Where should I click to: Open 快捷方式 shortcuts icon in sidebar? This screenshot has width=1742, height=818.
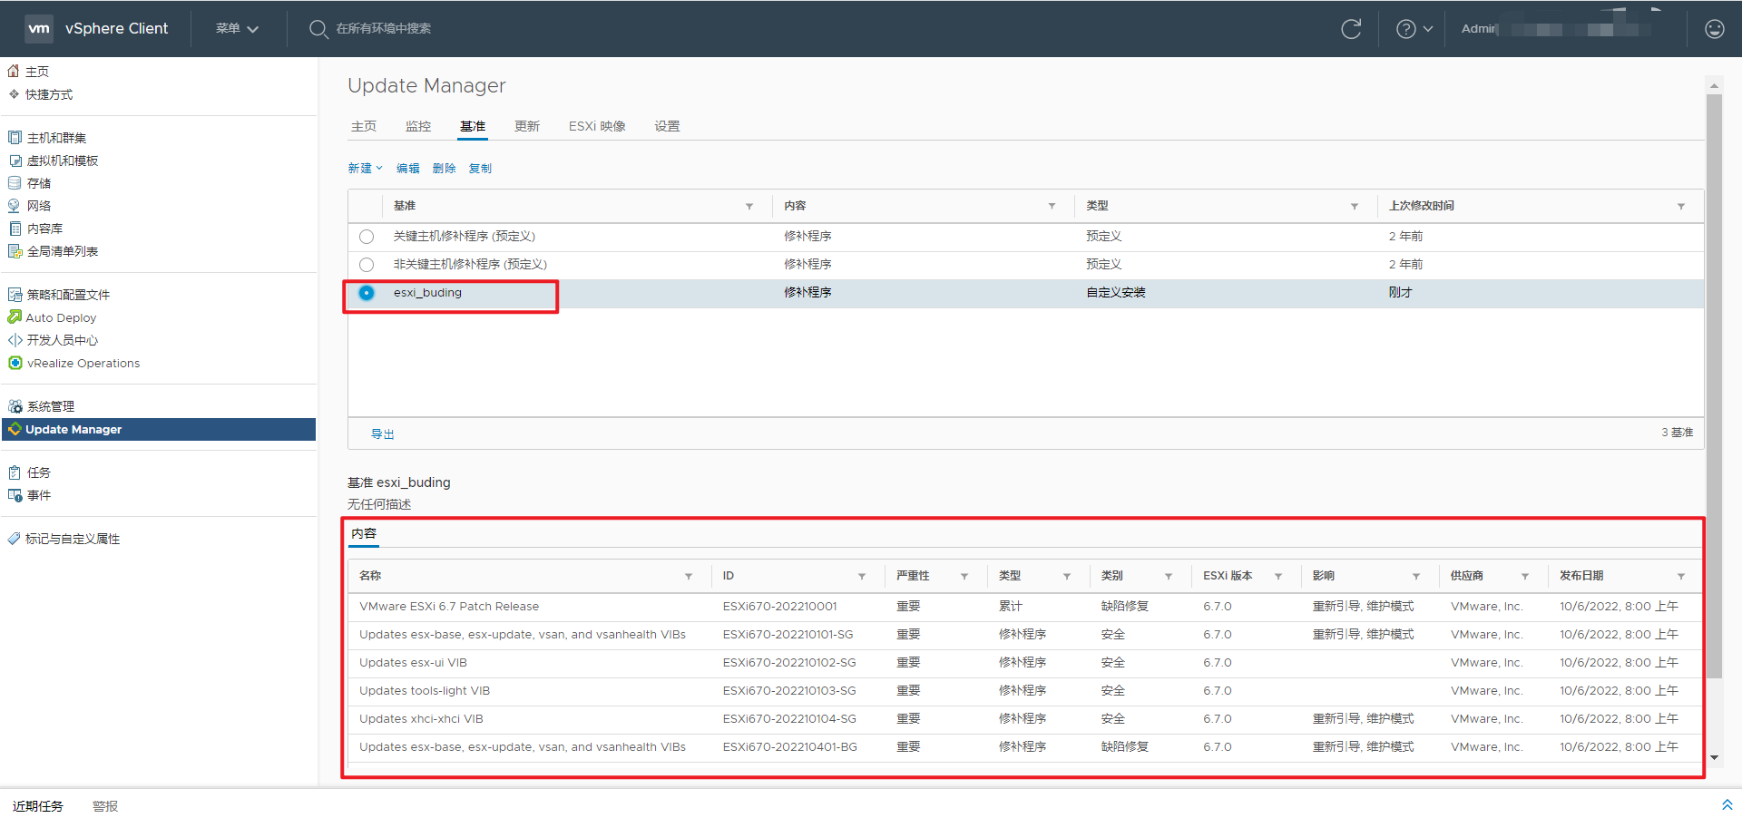point(14,93)
